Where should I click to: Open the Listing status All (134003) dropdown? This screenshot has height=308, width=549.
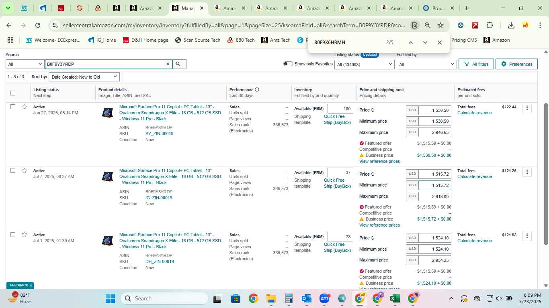click(x=364, y=64)
